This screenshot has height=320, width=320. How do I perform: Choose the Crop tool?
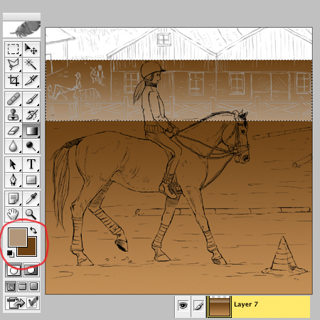click(x=14, y=80)
